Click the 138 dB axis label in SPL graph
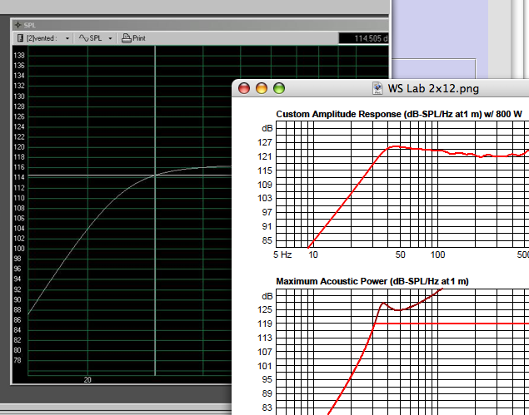The image size is (529, 415). (19, 55)
